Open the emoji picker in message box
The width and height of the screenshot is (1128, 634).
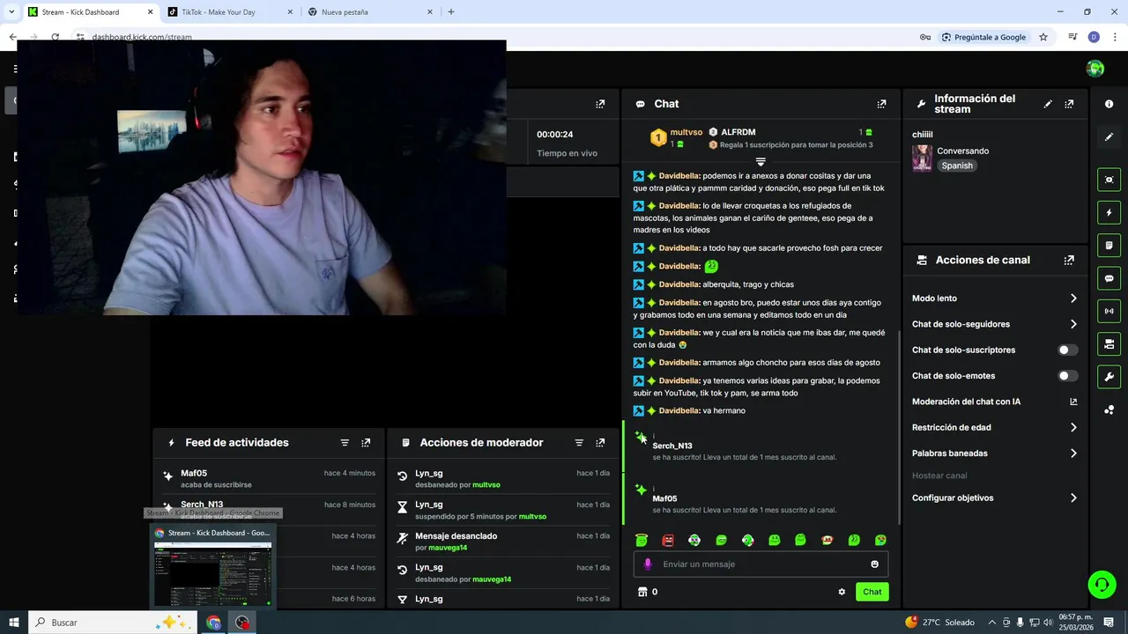(x=874, y=564)
